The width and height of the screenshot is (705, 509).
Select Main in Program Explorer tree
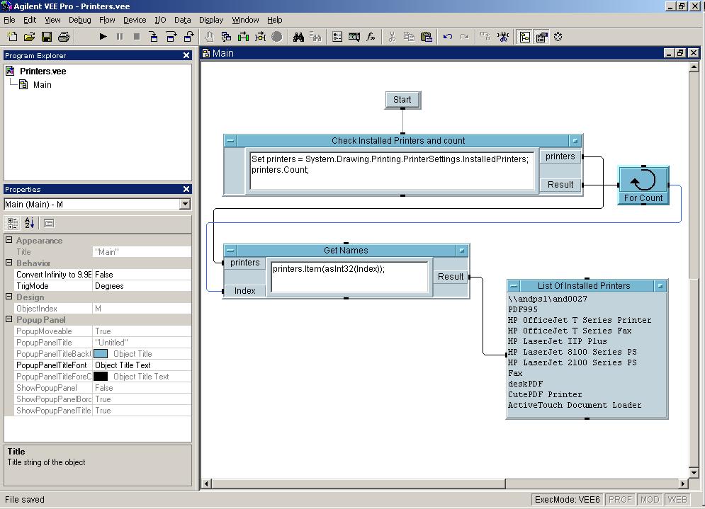pyautogui.click(x=42, y=85)
